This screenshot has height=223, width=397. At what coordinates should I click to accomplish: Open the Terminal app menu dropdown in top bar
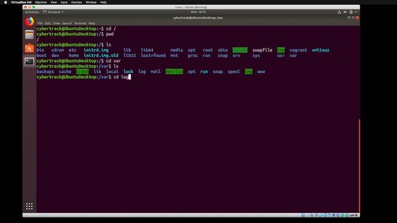click(x=53, y=12)
